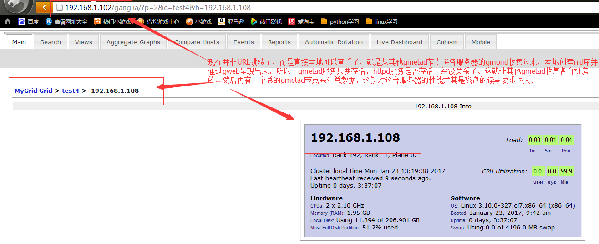The width and height of the screenshot is (599, 244).
Task: Click the browser logo menu button
Action: pos(16,6)
